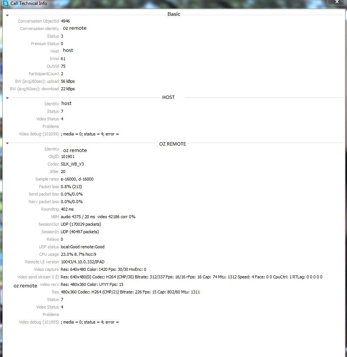Click the Host value in Basic section
The image size is (347, 357).
(68, 50)
